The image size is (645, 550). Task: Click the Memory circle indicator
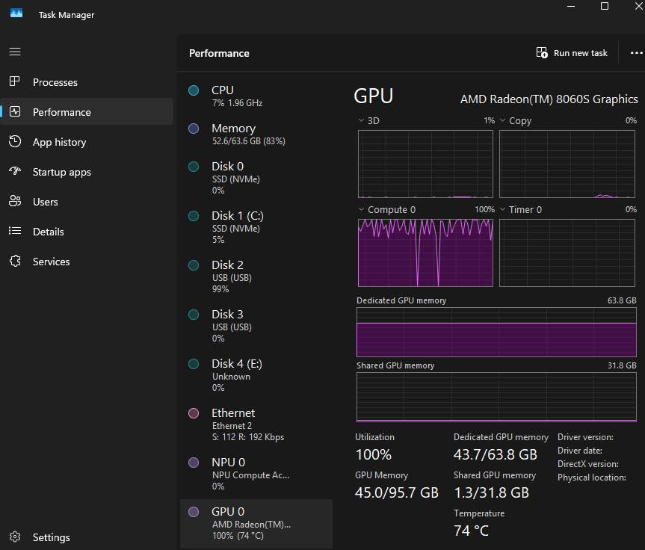pos(194,129)
